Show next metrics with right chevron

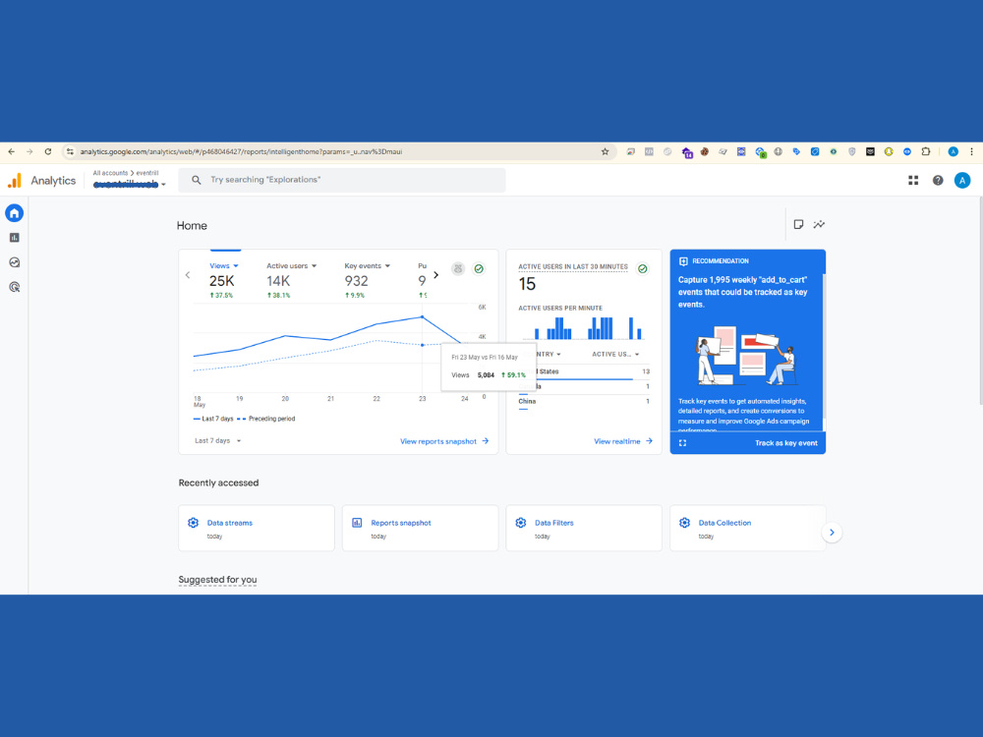click(x=436, y=274)
